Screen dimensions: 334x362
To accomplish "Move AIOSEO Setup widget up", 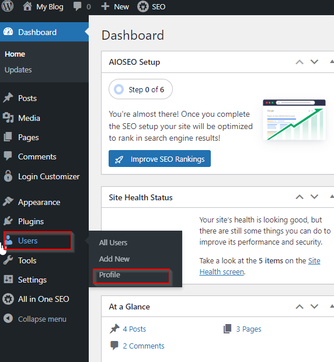I will (300, 62).
